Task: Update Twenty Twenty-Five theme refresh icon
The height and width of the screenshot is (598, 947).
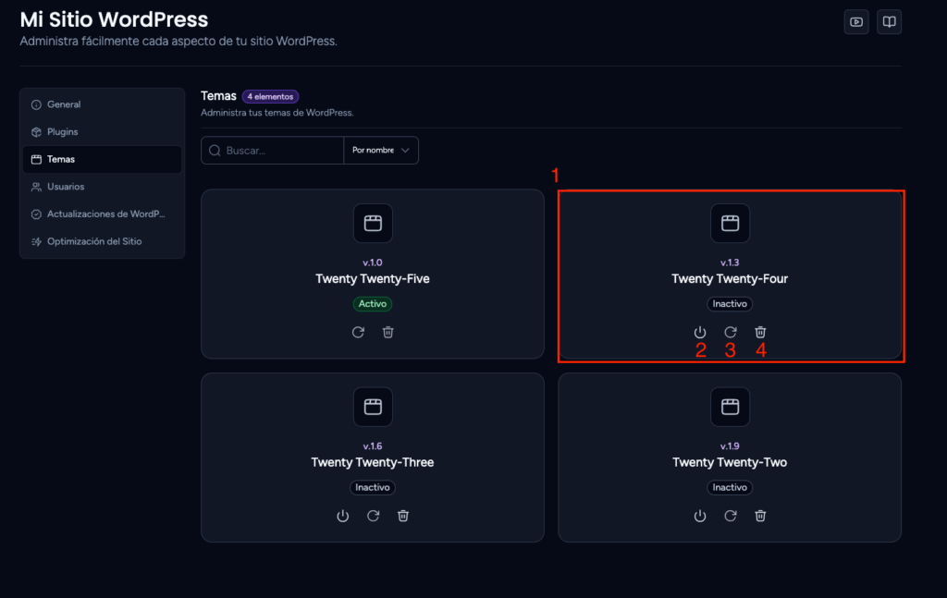Action: (358, 333)
